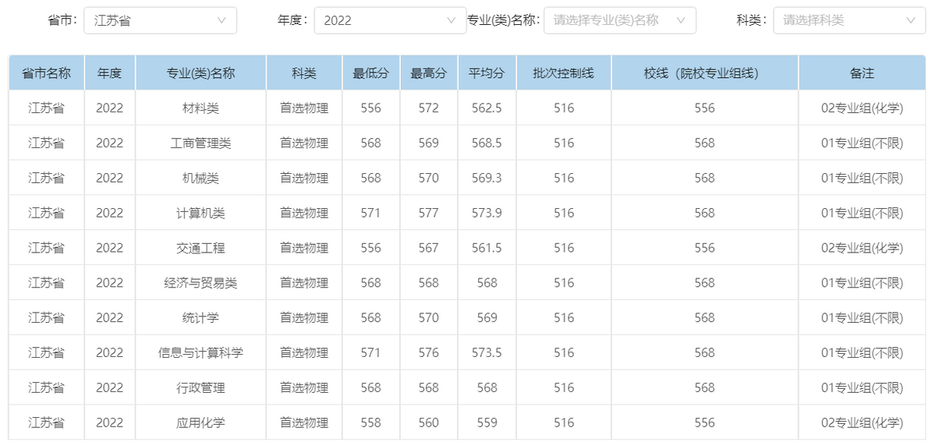The width and height of the screenshot is (936, 442).
Task: Select the 信息与计算科学 major cell
Action: (200, 352)
